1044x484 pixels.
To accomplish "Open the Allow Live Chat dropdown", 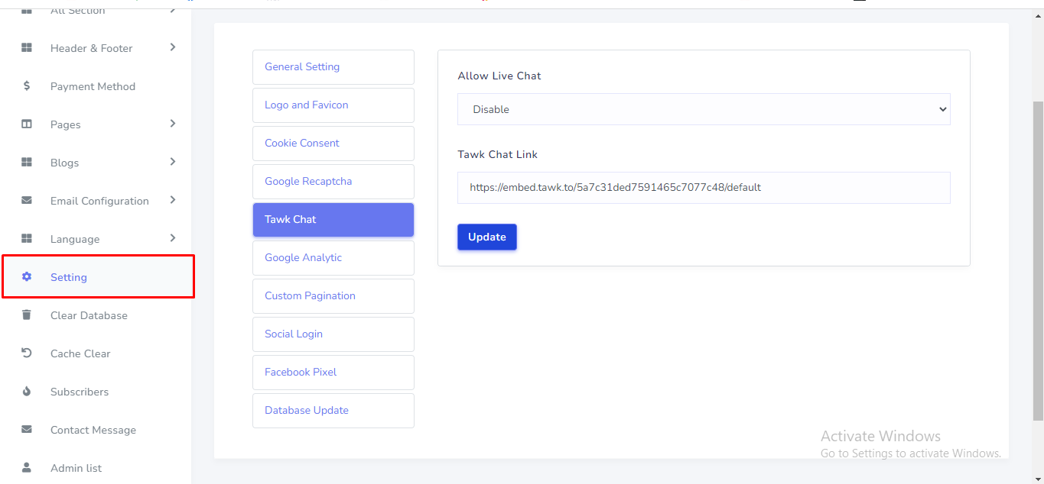I will [x=703, y=109].
